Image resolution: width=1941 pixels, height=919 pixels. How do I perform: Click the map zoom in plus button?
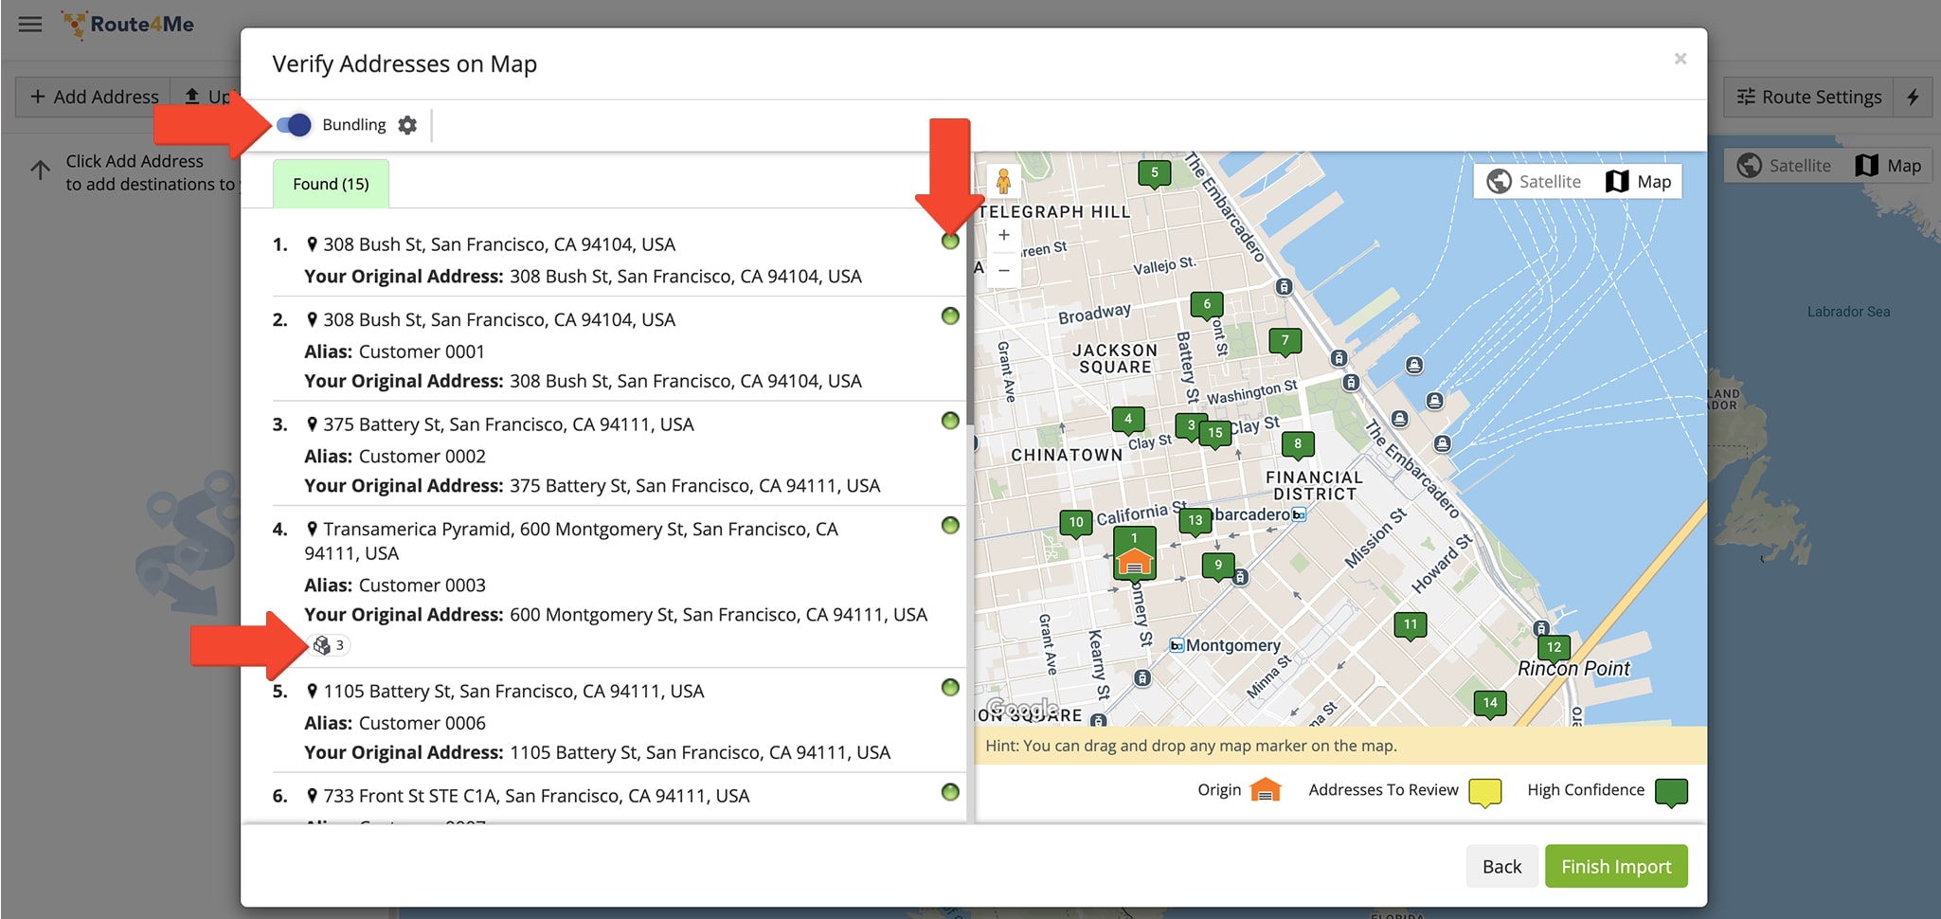point(1004,235)
